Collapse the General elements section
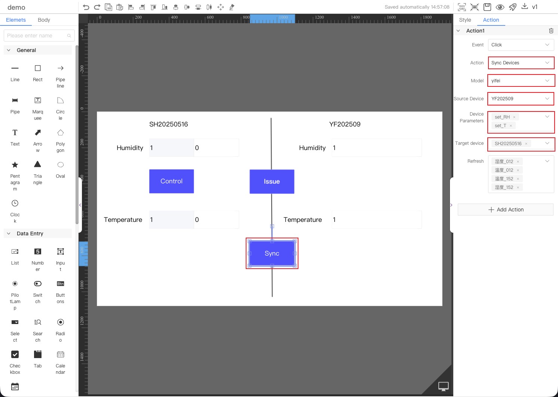558x397 pixels. click(x=9, y=50)
